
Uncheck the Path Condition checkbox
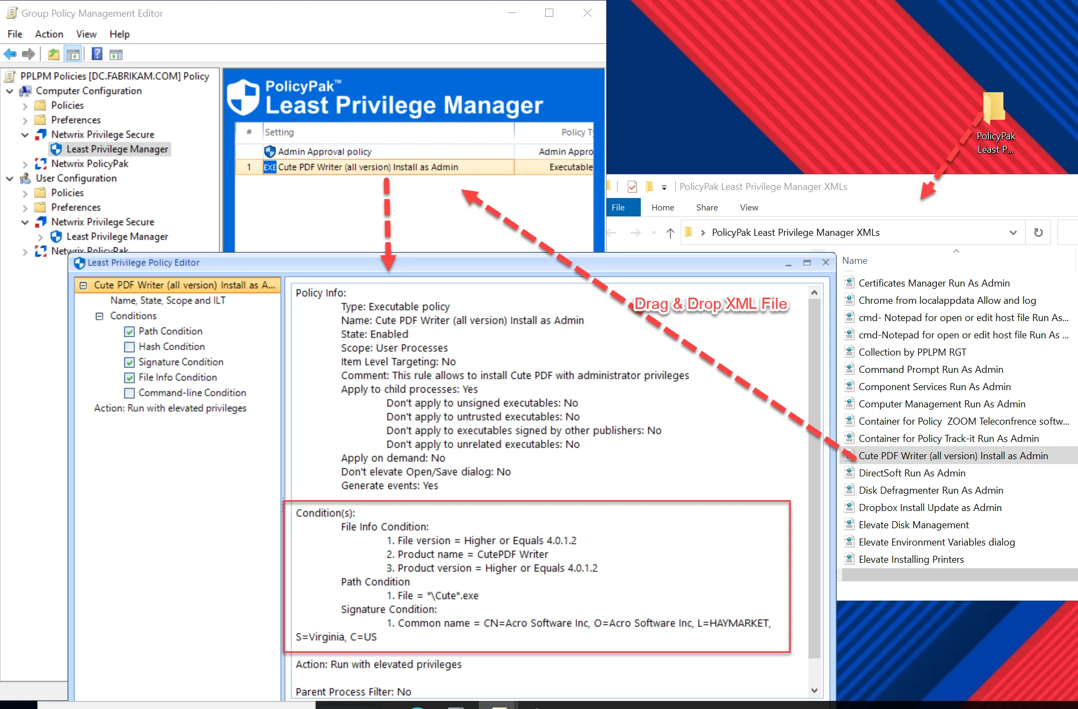(x=129, y=331)
